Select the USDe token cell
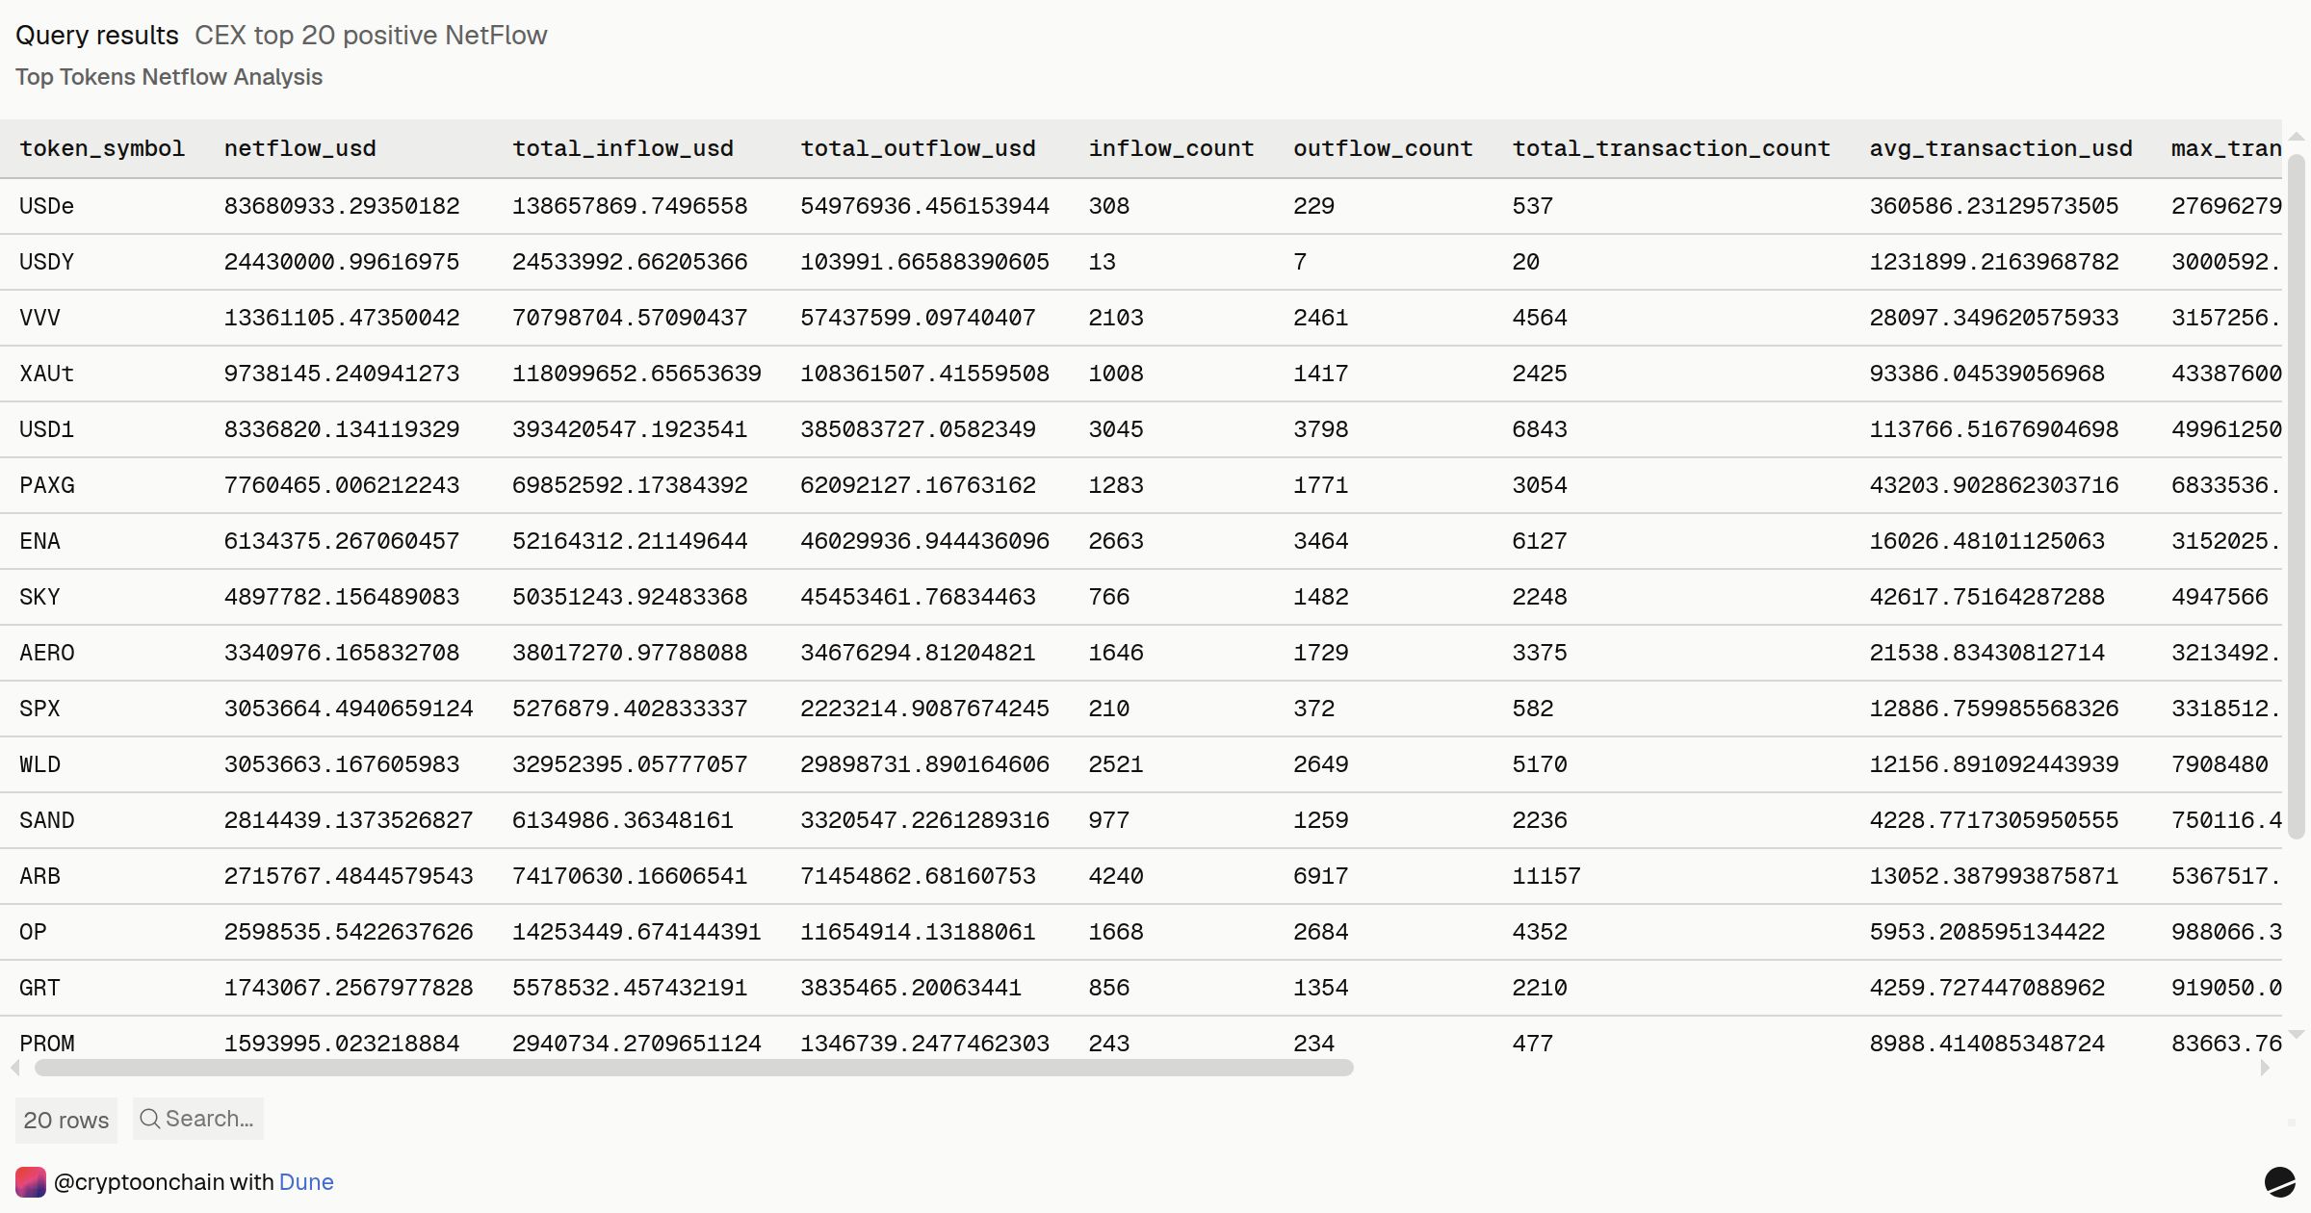2311x1213 pixels. (x=47, y=206)
